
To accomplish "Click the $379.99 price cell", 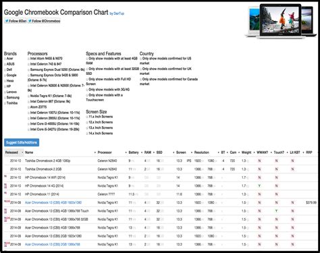I will point(311,202).
